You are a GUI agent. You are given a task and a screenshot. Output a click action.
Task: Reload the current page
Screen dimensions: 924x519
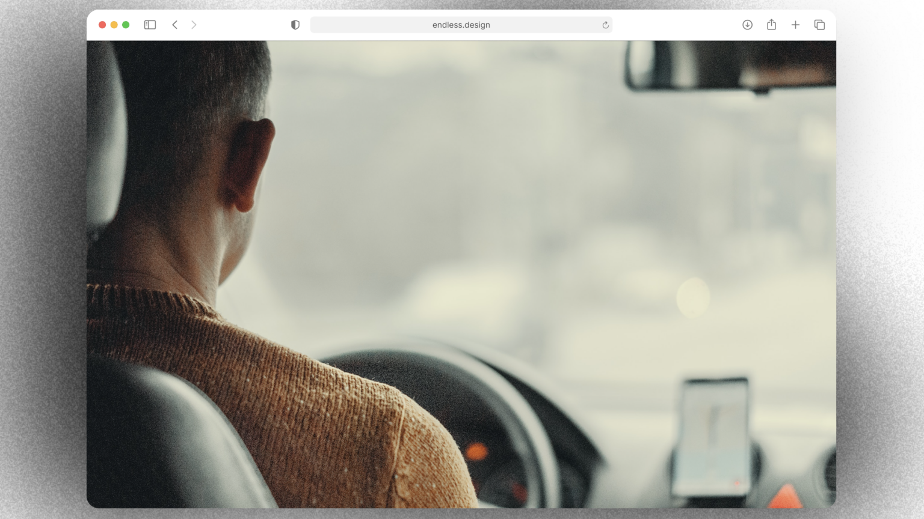pos(605,25)
